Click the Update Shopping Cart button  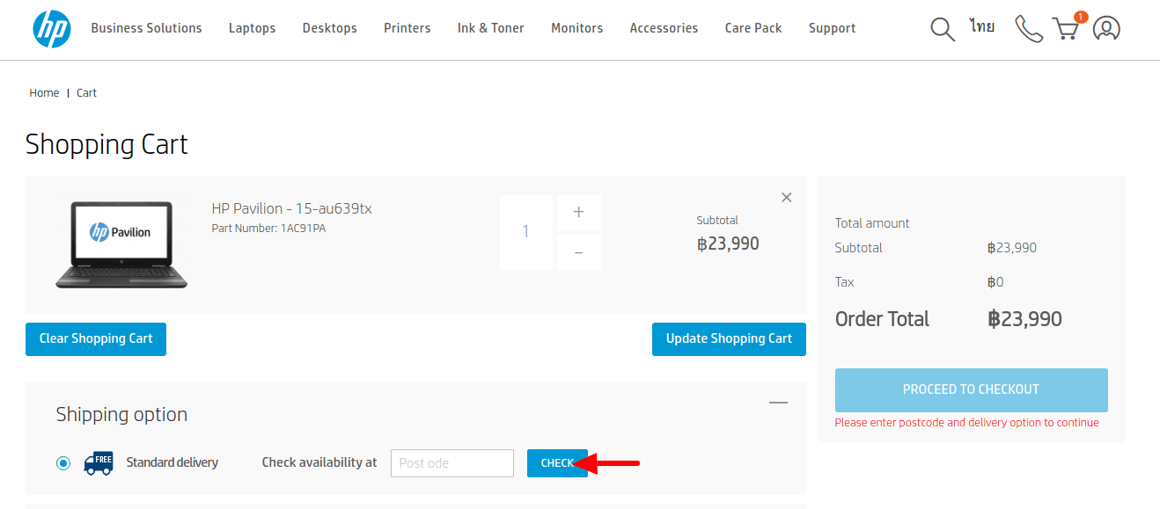[x=729, y=339]
